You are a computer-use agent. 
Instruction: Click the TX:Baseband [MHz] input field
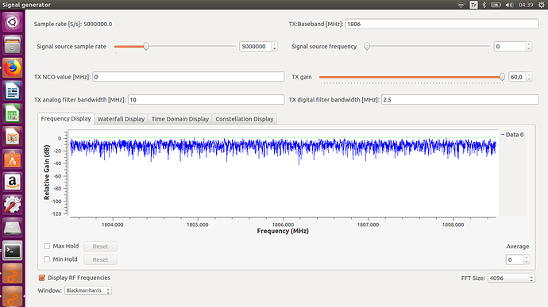(442, 24)
